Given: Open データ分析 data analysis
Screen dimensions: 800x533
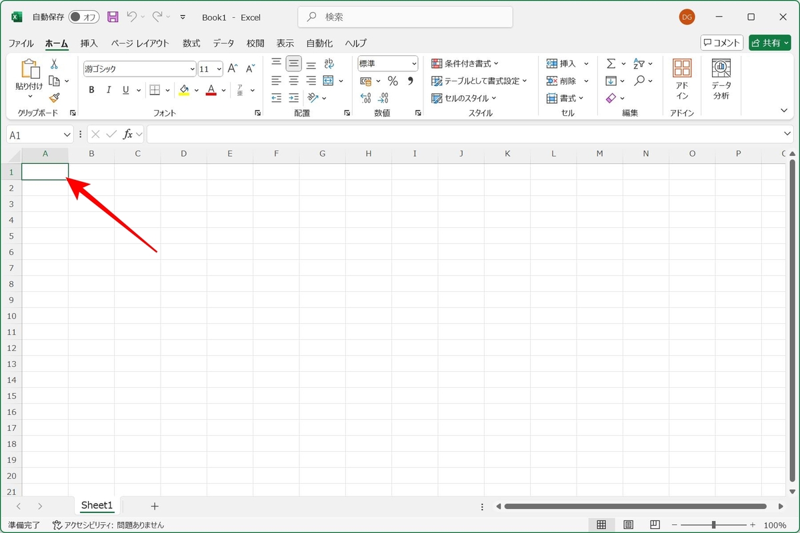Looking at the screenshot, I should click(721, 79).
